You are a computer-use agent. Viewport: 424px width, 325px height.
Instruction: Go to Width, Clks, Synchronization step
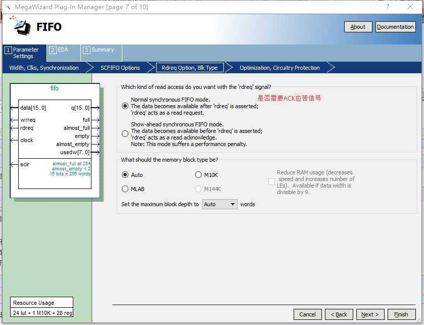coord(44,68)
